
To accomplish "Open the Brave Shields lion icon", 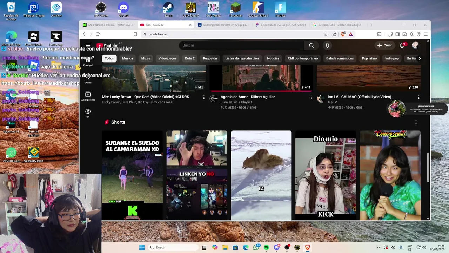I will point(343,34).
